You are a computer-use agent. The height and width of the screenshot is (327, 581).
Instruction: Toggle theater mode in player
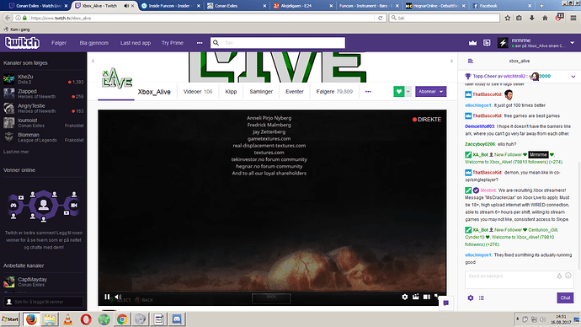[x=426, y=297]
